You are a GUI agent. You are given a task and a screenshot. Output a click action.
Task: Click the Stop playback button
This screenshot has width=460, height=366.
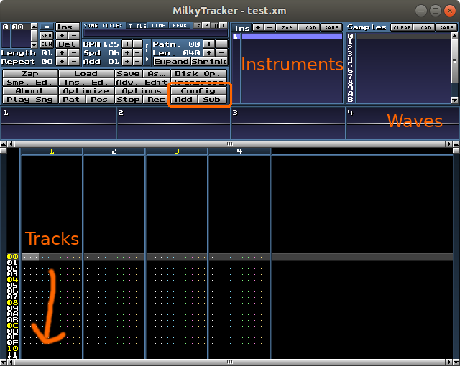(x=128, y=100)
